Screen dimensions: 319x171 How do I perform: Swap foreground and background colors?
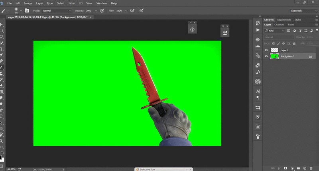(2, 152)
